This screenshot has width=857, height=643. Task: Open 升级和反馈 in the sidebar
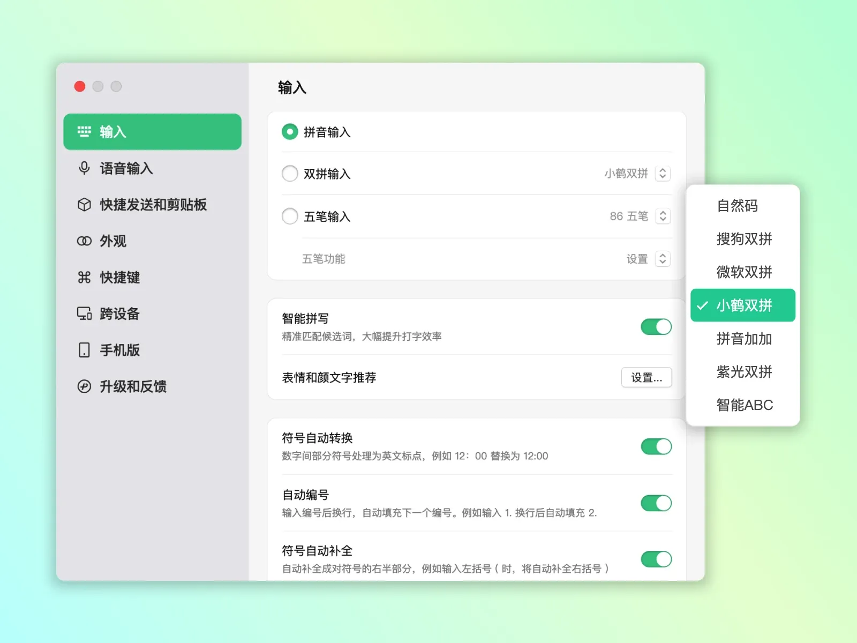pos(152,386)
